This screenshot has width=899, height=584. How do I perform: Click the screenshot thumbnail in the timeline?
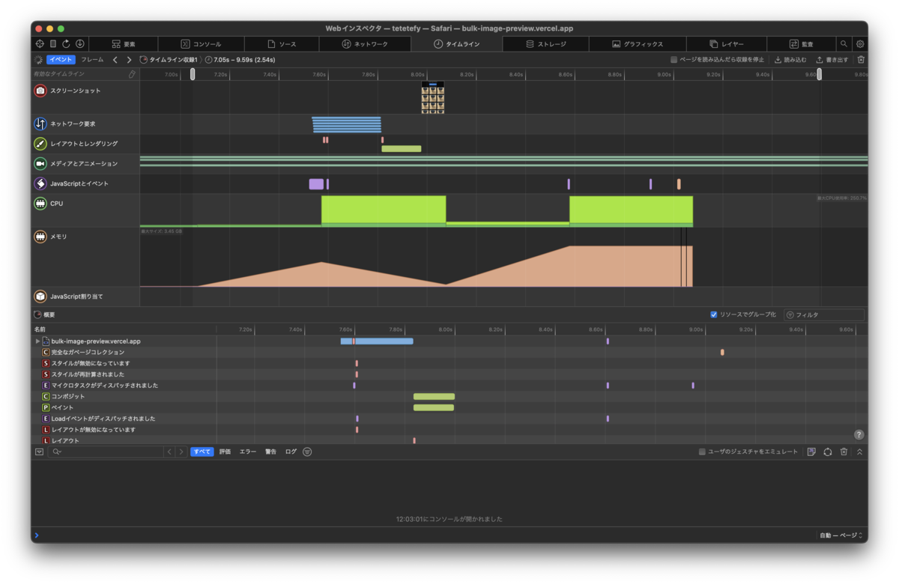433,97
